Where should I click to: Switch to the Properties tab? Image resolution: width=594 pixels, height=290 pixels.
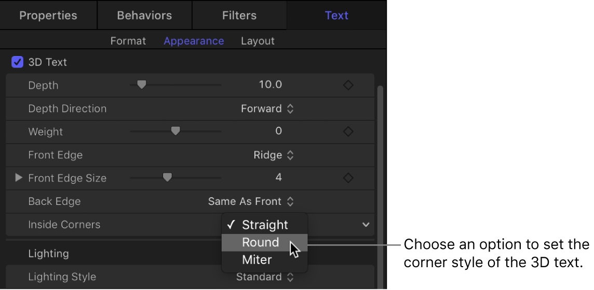tap(48, 15)
